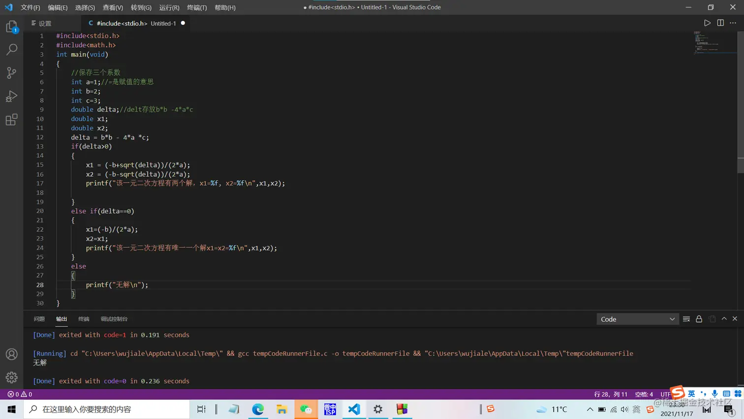
Task: Open the Sogou soft keyboard icon
Action: (726, 393)
